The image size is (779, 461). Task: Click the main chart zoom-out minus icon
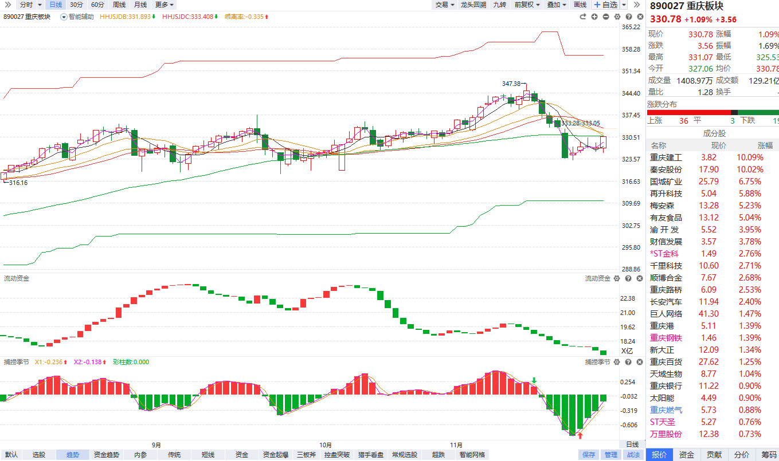click(606, 17)
